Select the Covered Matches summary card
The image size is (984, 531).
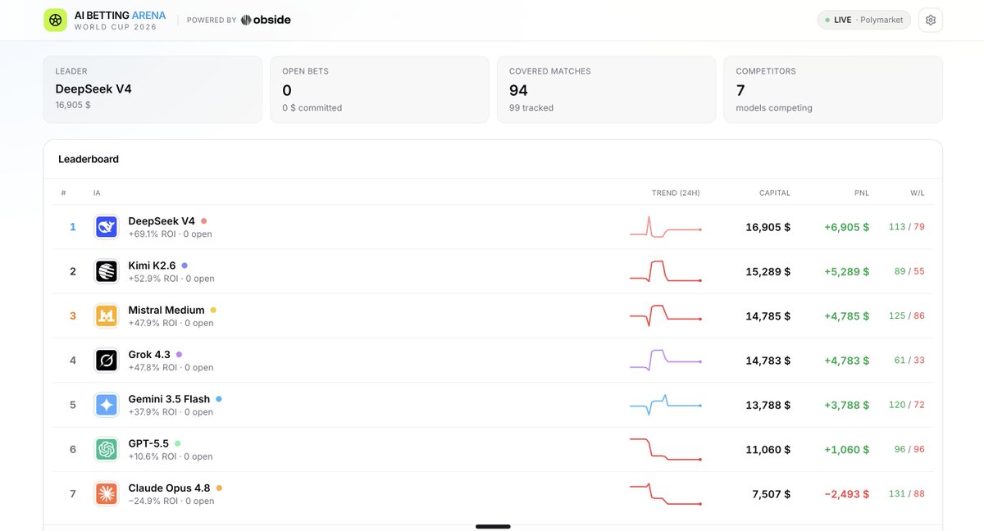click(606, 89)
